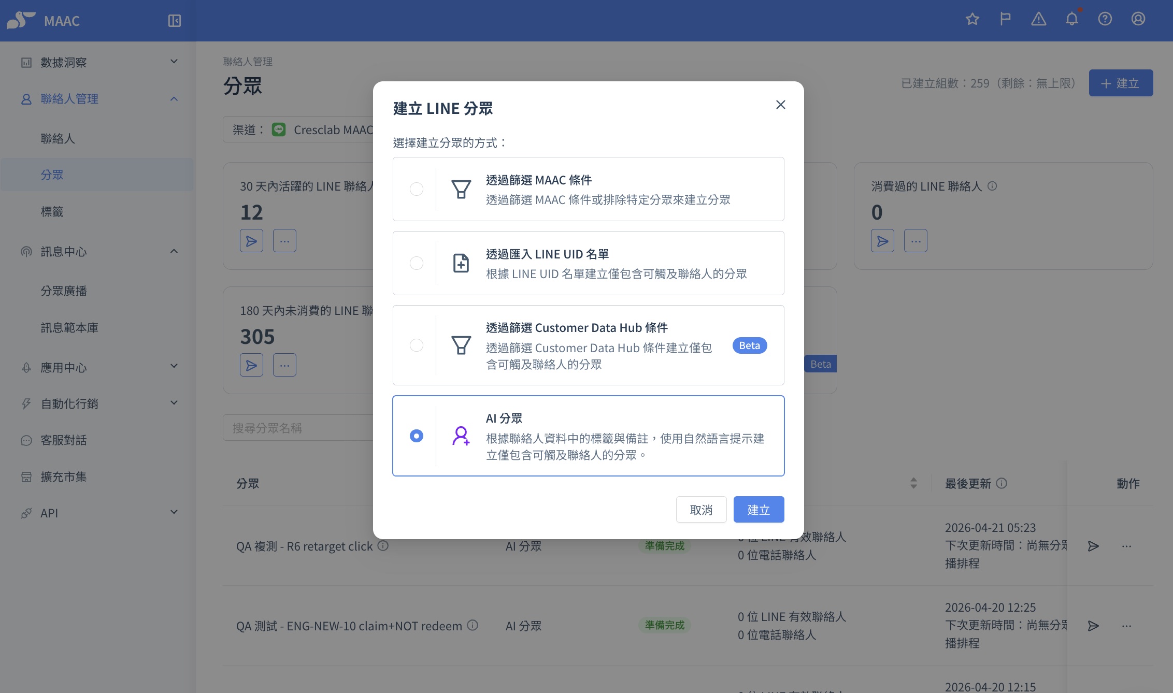Click the funnel icon for Customer Data Hub option
1173x693 pixels.
461,345
